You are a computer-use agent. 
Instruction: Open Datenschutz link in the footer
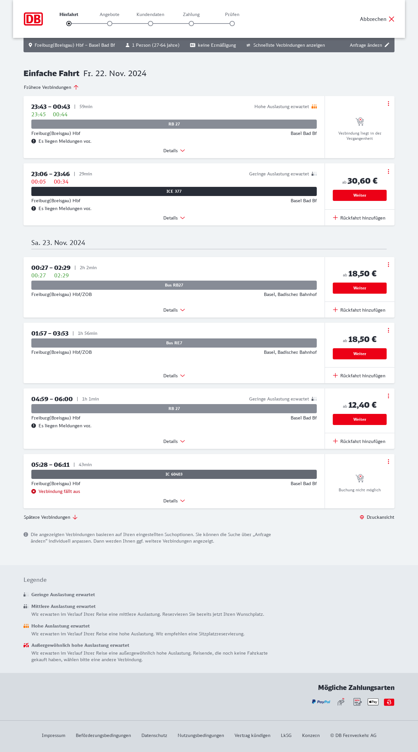[154, 735]
